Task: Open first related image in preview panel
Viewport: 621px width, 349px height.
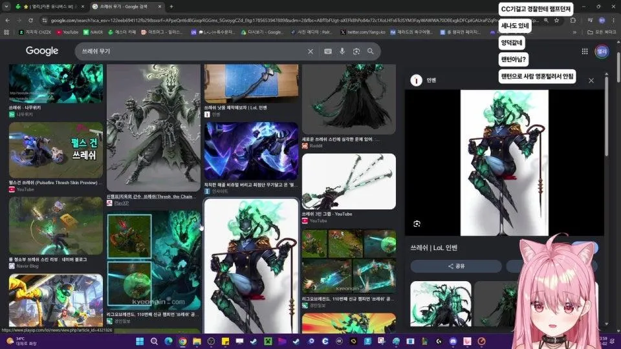Action: point(441,304)
